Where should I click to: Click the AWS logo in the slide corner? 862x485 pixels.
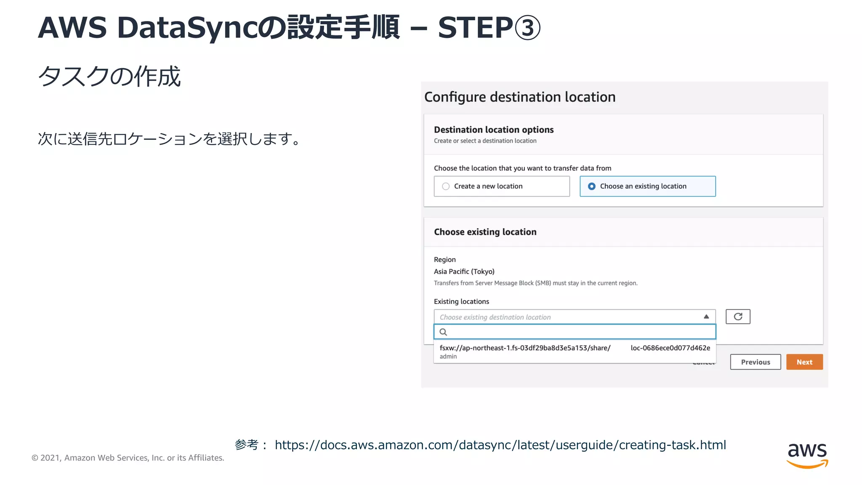tap(807, 456)
